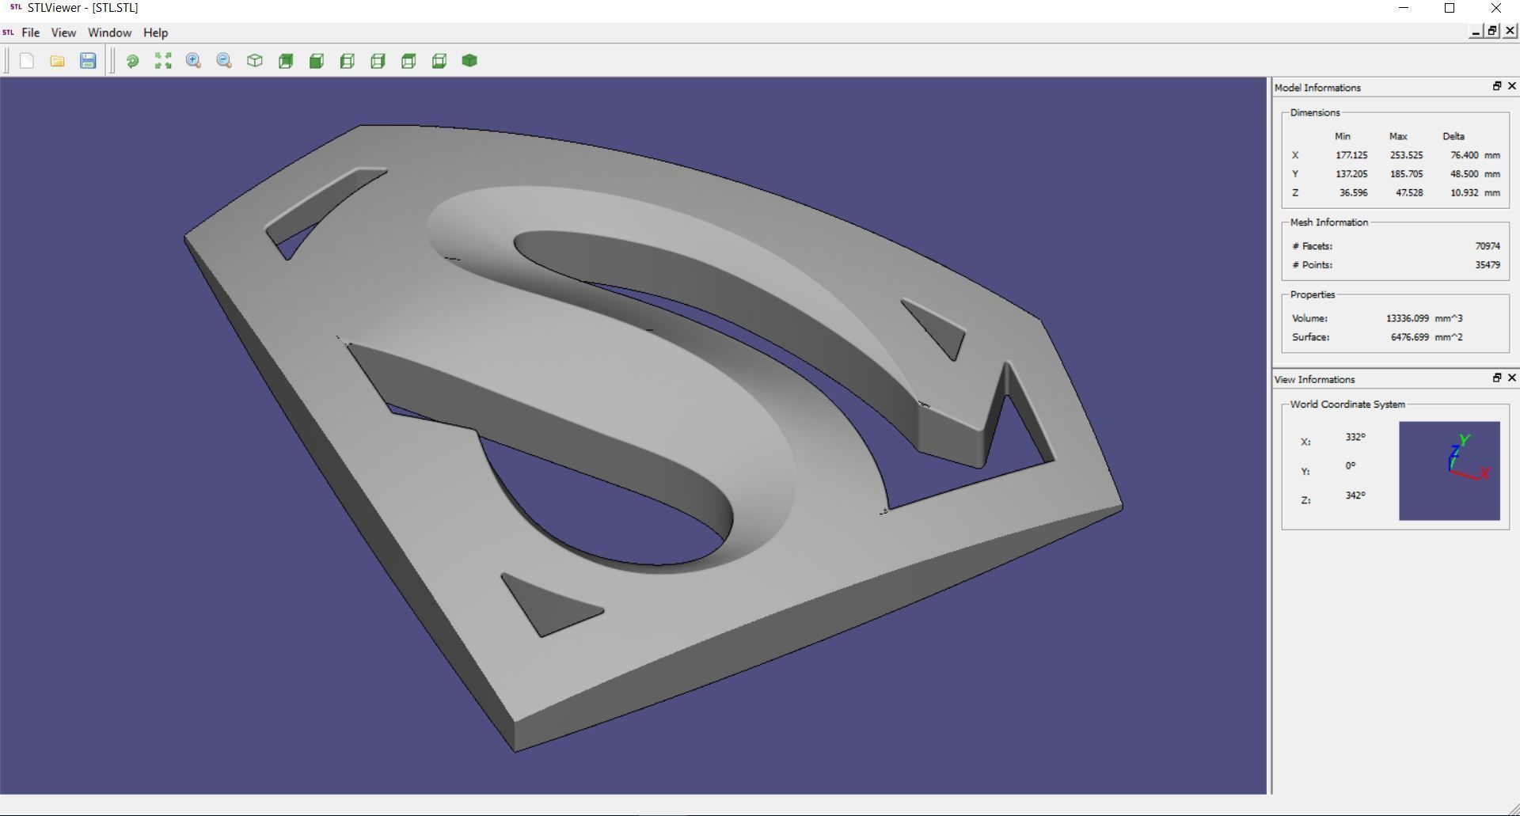
Task: Click the New file icon in toolbar
Action: point(27,61)
